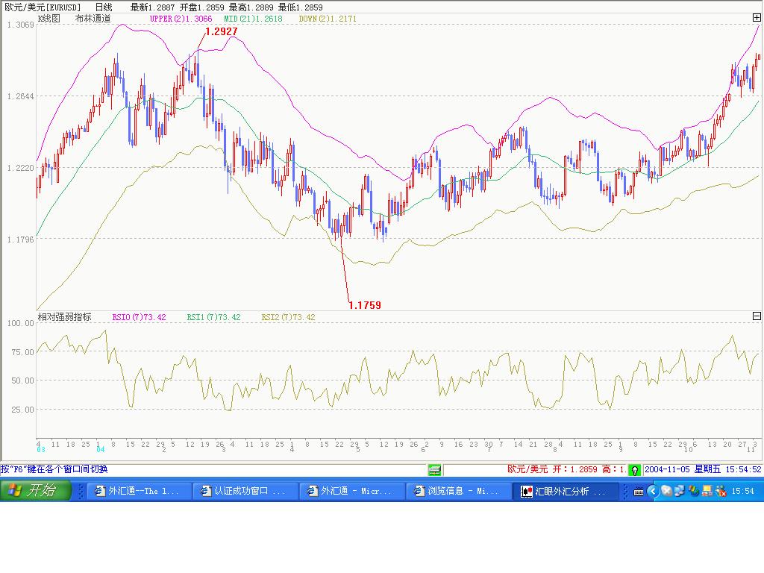
Task: Click the MID(21)1.2618 indicator value
Action: tap(253, 19)
